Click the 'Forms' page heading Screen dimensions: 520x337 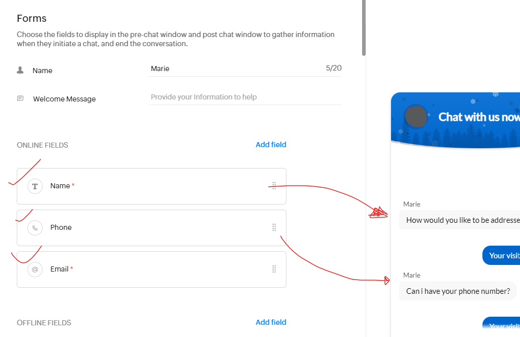[x=31, y=19]
